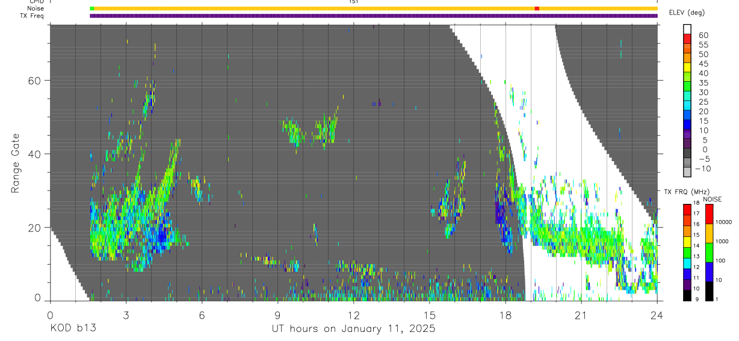Select the 12 tick on UT hours axis
The width and height of the screenshot is (739, 341).
pyautogui.click(x=354, y=315)
